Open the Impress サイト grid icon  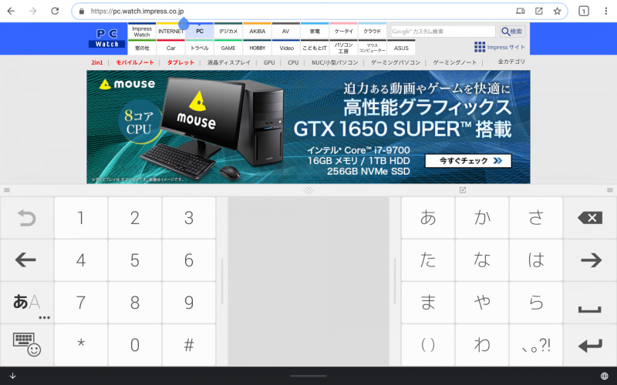point(480,47)
